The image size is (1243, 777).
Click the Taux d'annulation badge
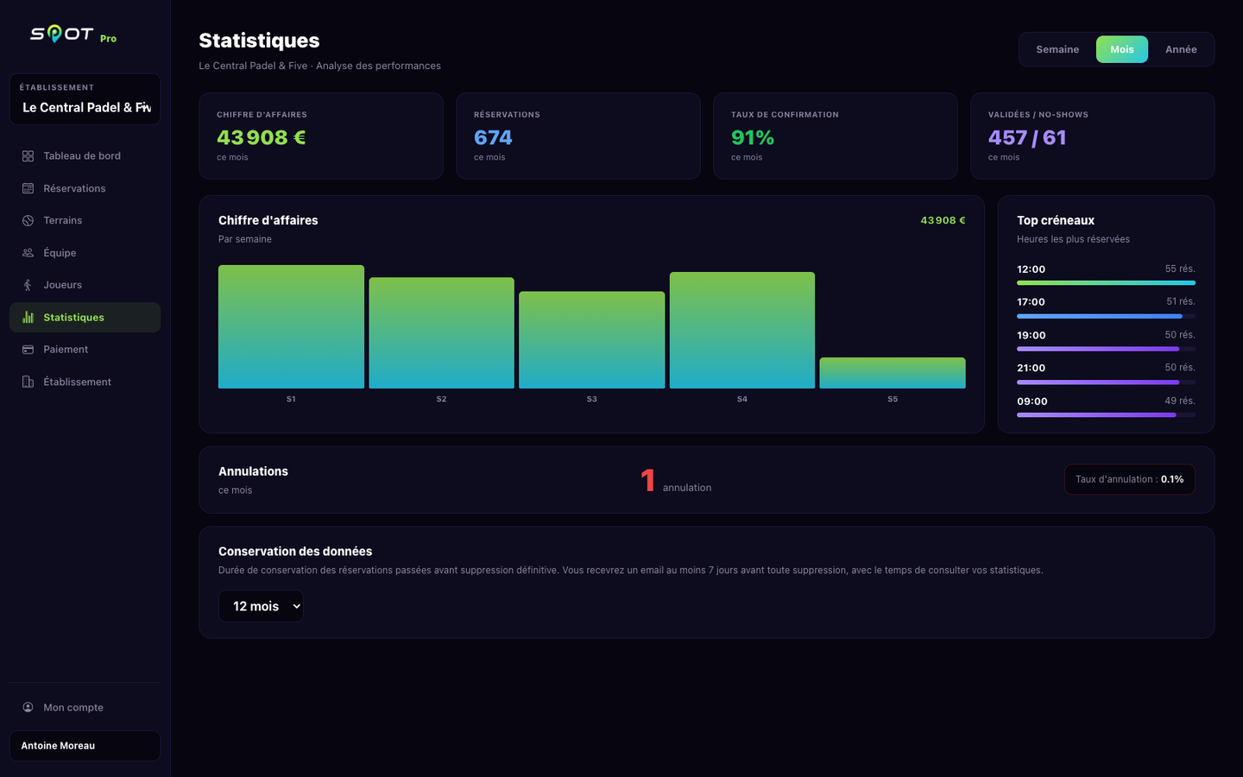[1129, 479]
